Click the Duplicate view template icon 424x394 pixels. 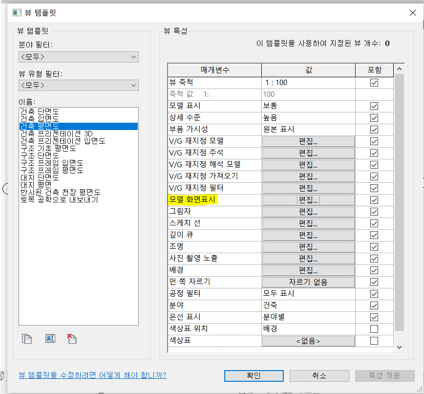[x=27, y=339]
